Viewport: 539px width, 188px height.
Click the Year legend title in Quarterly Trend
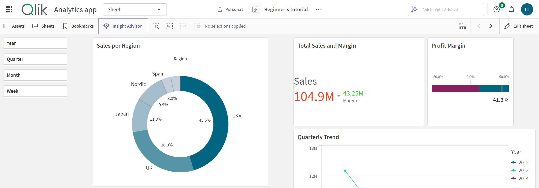pyautogui.click(x=516, y=152)
